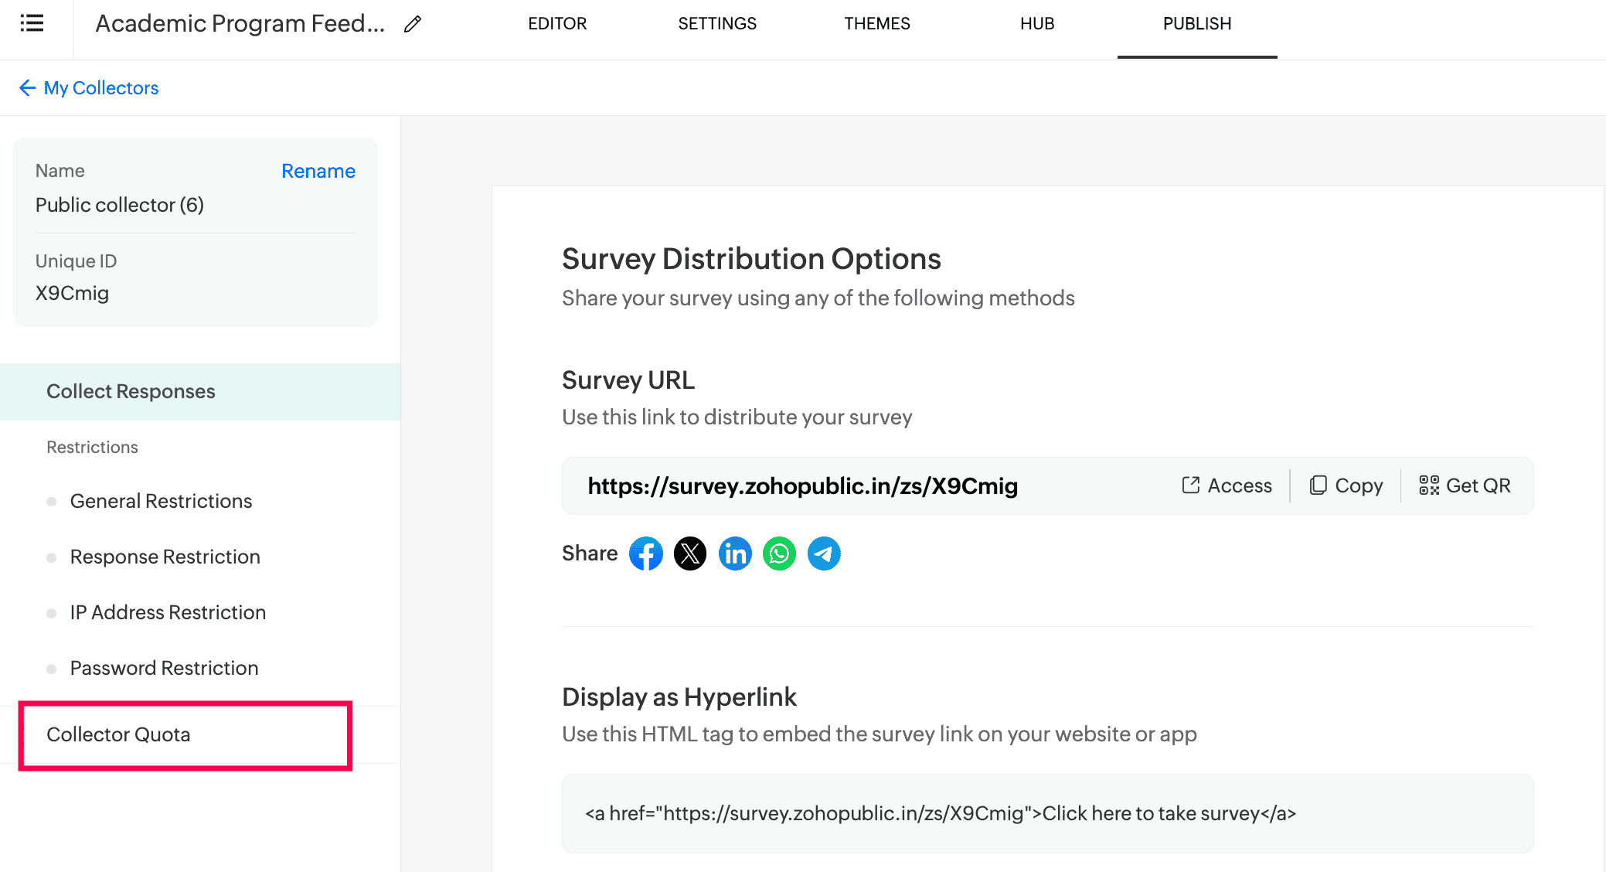
Task: Switch to the EDITOR tab
Action: click(557, 24)
